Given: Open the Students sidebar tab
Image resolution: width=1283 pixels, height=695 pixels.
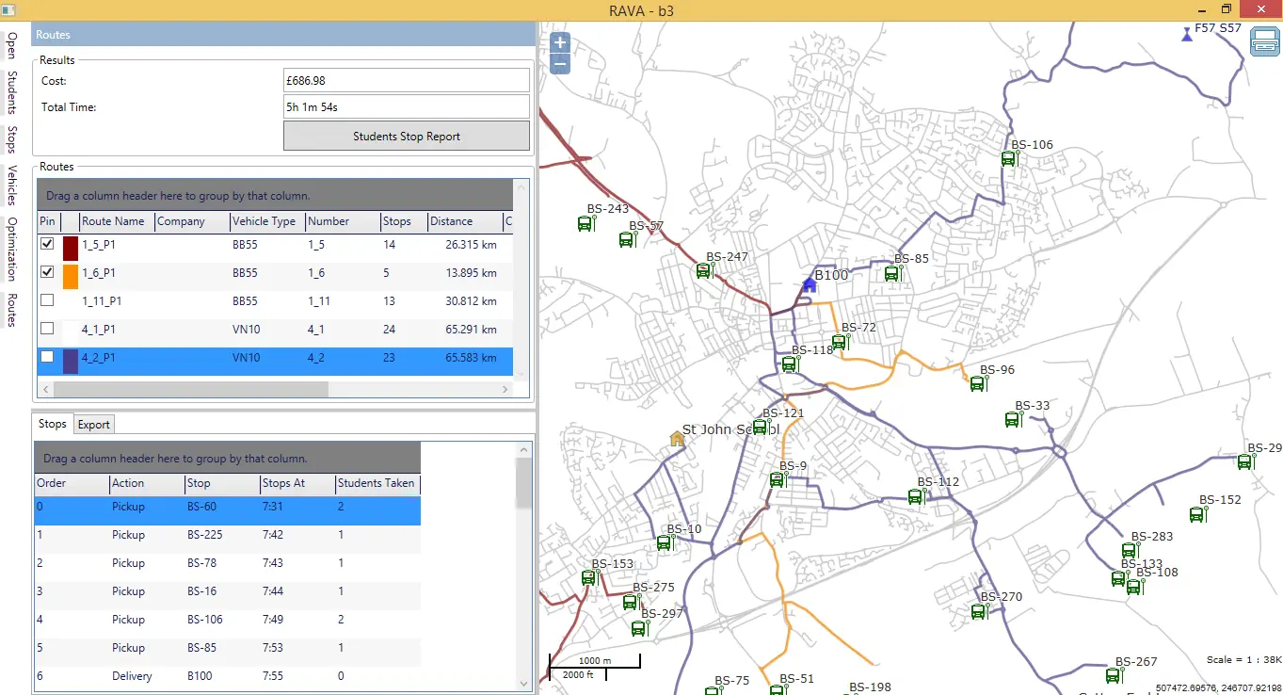Looking at the screenshot, I should point(12,92).
